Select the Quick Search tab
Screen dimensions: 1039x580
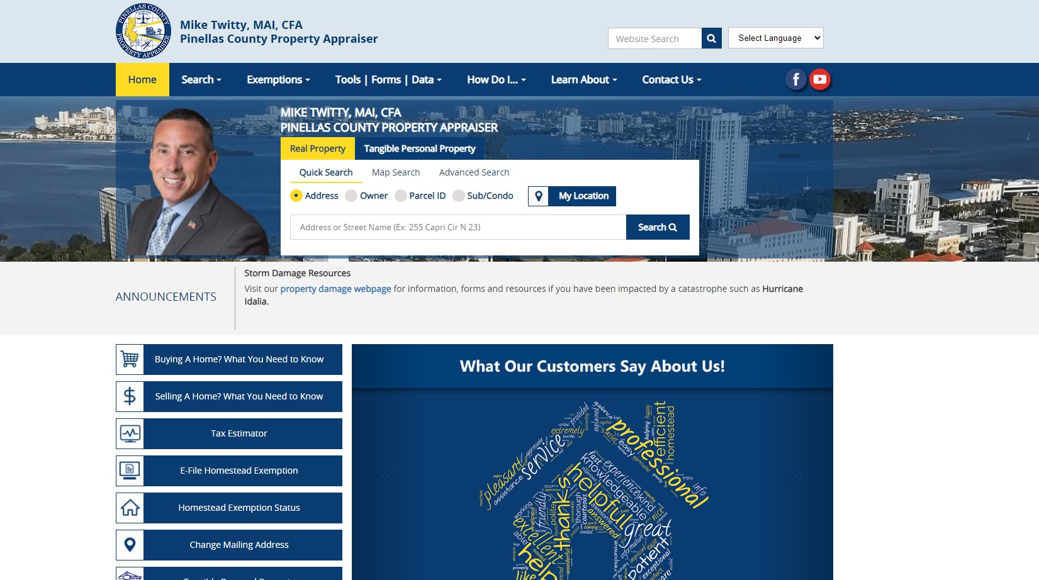(326, 172)
